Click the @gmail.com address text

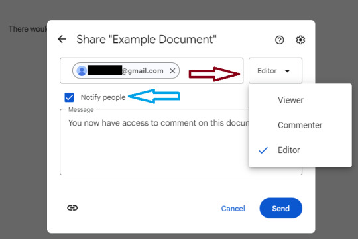point(143,71)
